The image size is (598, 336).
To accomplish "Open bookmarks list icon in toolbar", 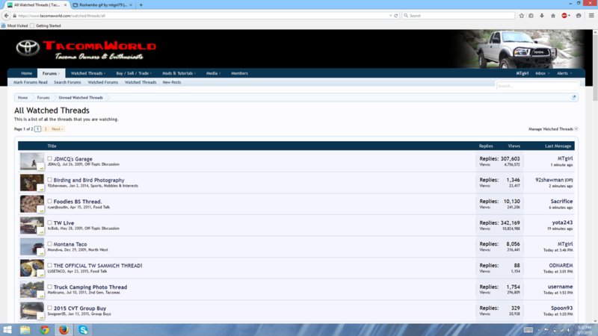I will (531, 16).
